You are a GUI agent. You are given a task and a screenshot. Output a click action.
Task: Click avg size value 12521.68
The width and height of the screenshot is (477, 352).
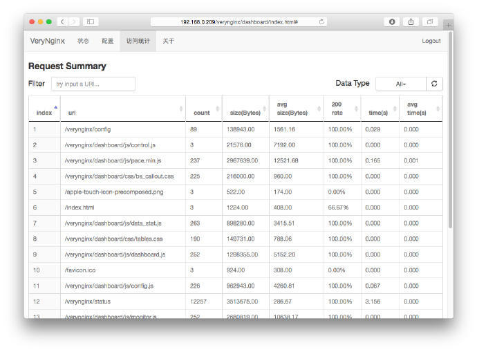pos(286,160)
